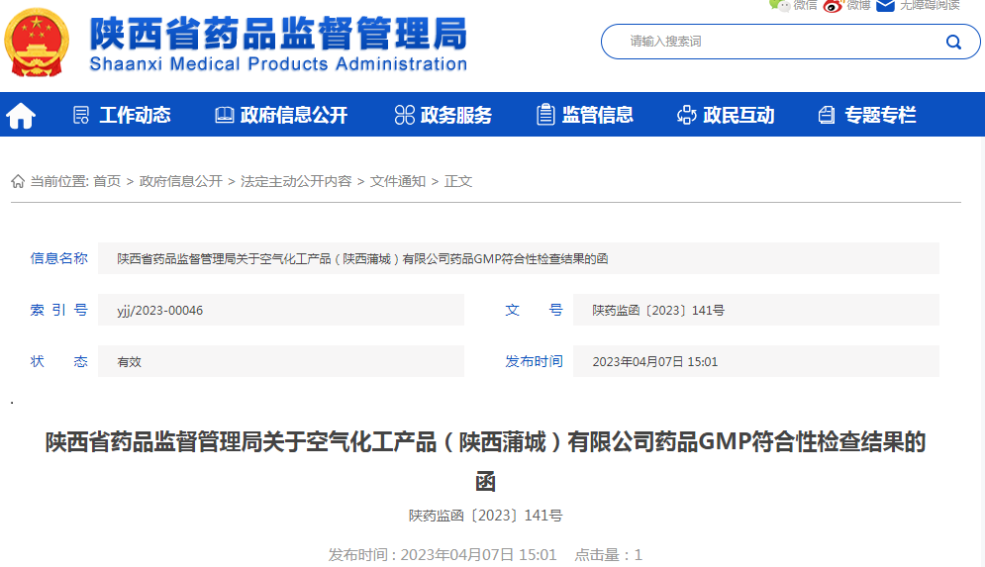Click the 文件通知 breadcrumb link
Screen dimensions: 985x567
pos(398,181)
